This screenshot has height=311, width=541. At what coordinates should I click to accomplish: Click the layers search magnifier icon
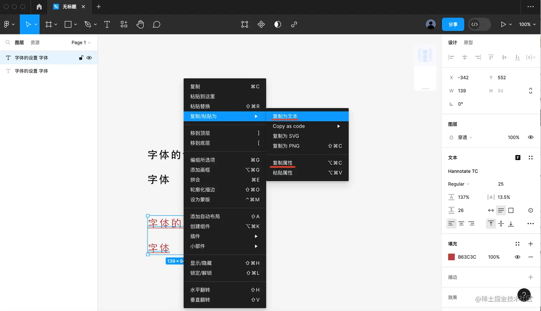tap(8, 43)
